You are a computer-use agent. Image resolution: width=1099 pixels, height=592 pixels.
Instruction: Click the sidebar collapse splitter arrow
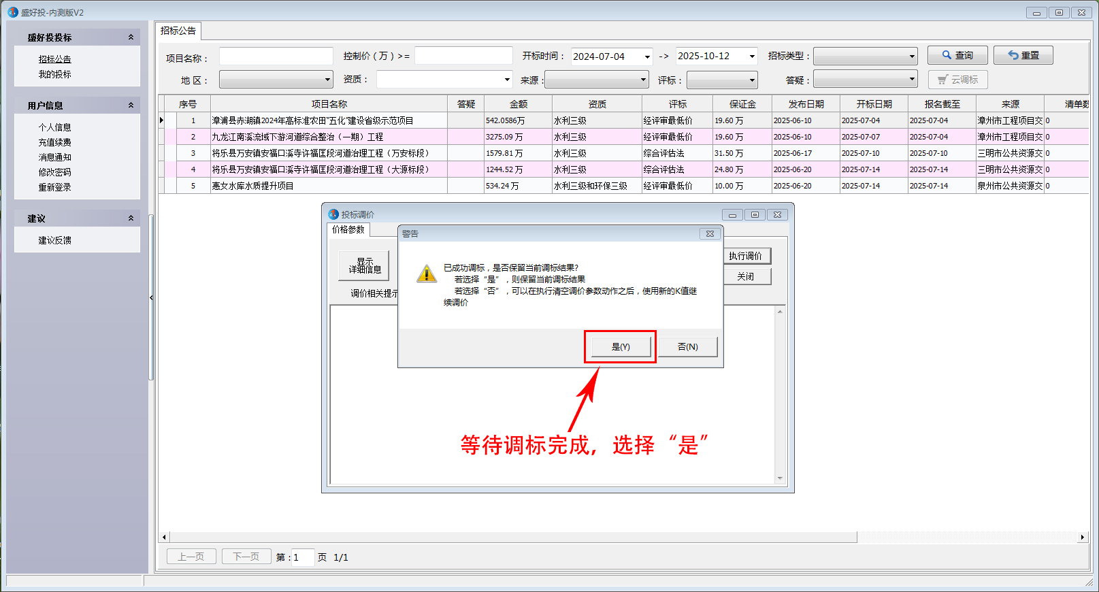point(151,297)
